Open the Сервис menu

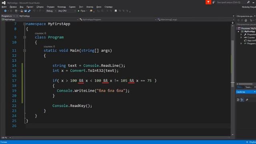tap(72, 7)
